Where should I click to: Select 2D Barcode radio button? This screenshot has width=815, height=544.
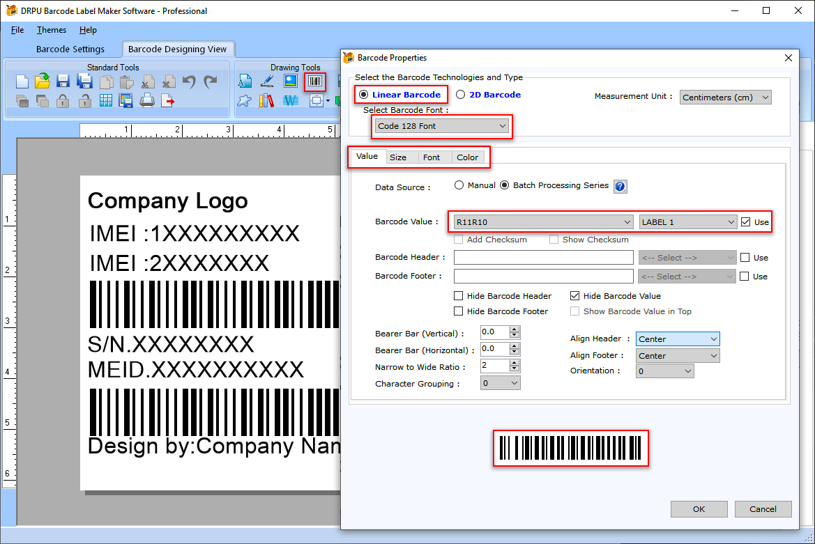tap(461, 95)
